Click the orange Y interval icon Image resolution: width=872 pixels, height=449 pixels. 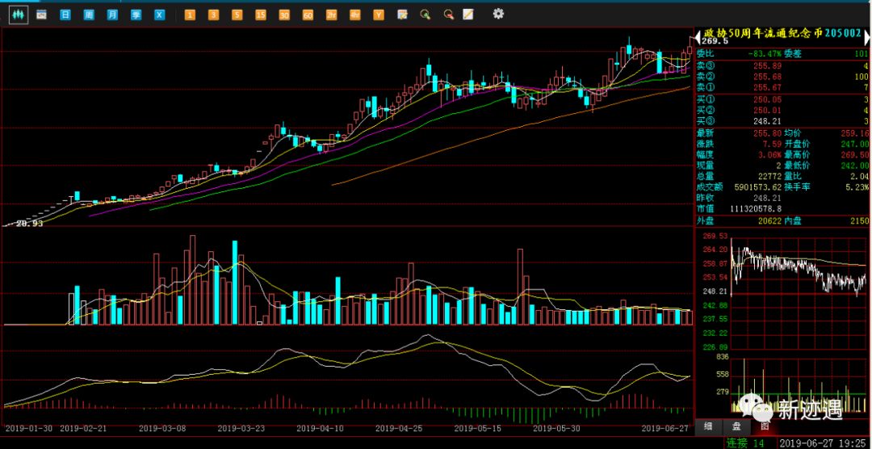379,15
